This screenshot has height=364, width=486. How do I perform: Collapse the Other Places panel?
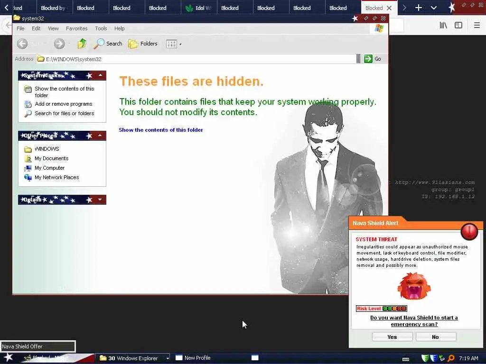tap(100, 136)
